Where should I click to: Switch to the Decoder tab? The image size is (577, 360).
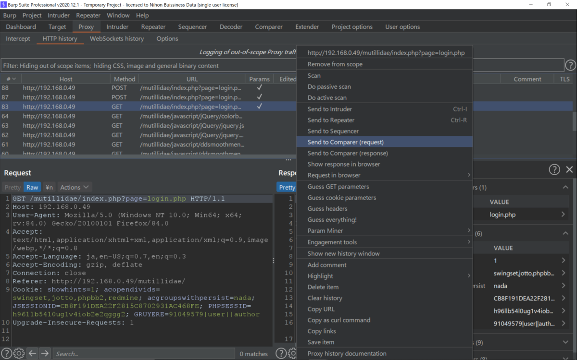(231, 27)
